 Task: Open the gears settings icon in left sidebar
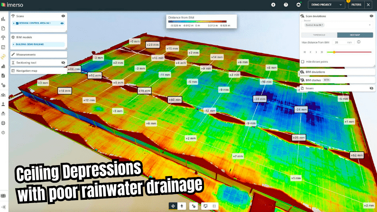(3, 85)
